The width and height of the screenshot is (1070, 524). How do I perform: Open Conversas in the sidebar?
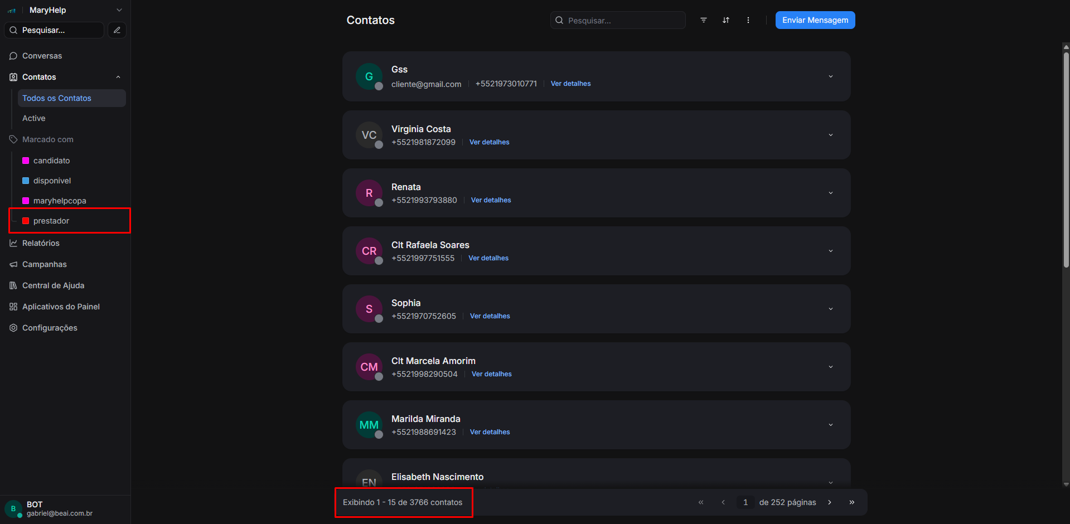click(x=42, y=56)
